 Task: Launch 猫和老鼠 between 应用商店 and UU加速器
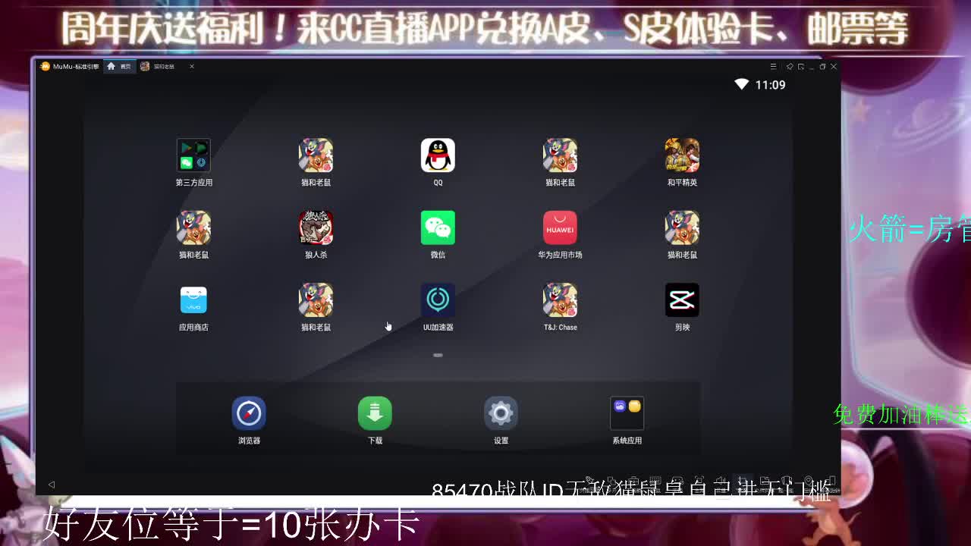[x=316, y=300]
